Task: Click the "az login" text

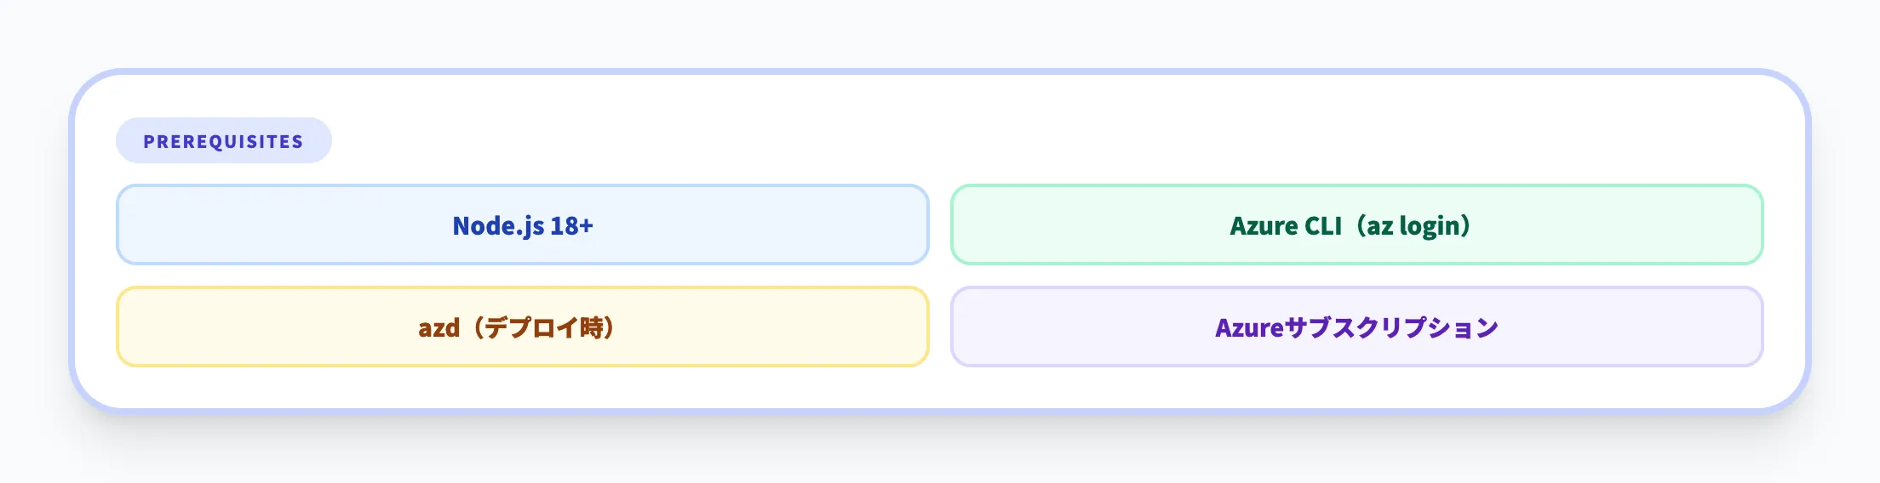Action: tap(1413, 226)
